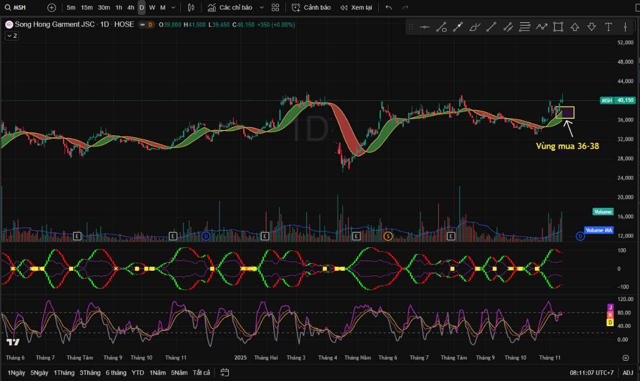Click the MSH symbol search field
Screen dimensions: 640x381
20,7
